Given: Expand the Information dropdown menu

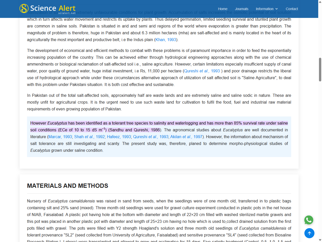Looking at the screenshot, I should pos(266,9).
